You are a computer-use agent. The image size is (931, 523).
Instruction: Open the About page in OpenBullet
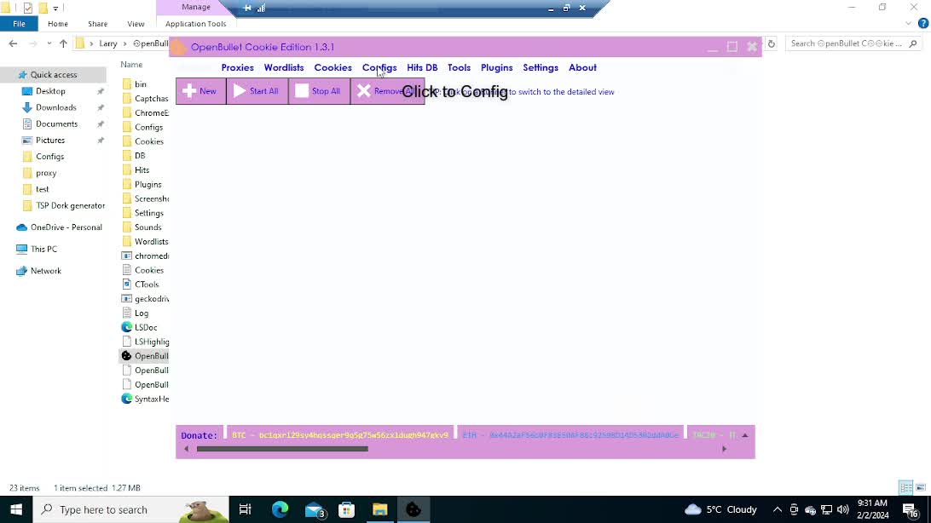click(582, 67)
